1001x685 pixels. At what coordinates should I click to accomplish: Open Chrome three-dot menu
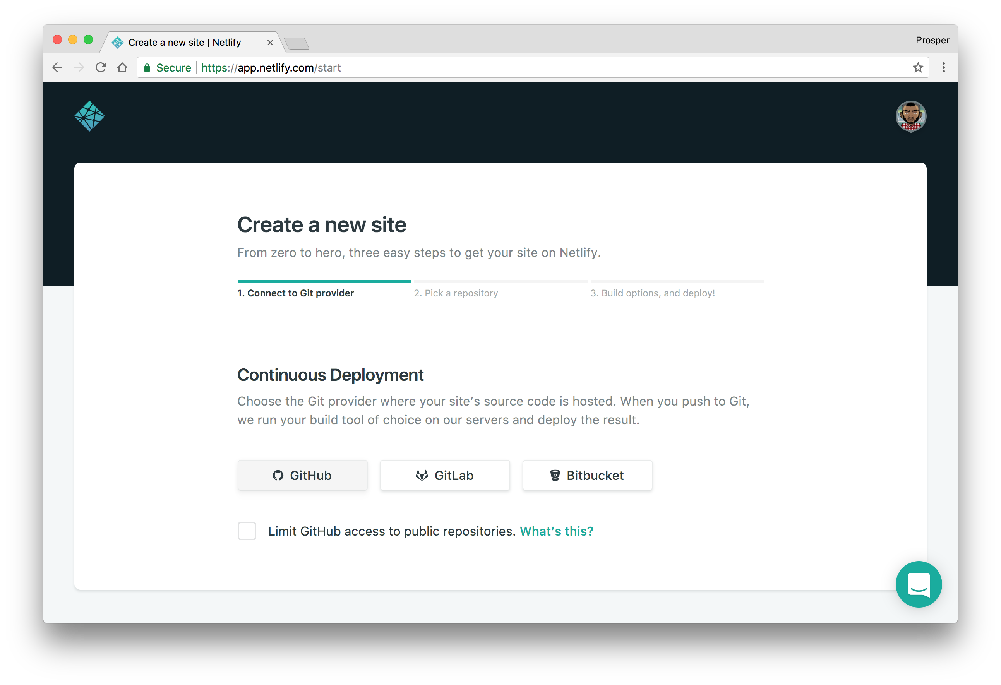(943, 68)
